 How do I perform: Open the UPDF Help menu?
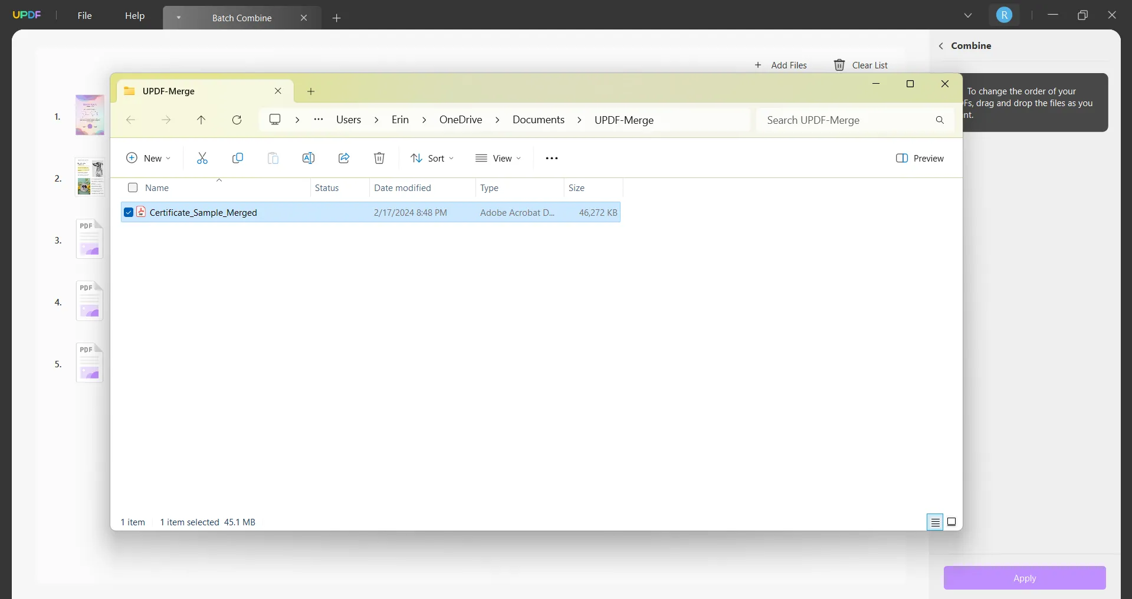click(x=134, y=15)
